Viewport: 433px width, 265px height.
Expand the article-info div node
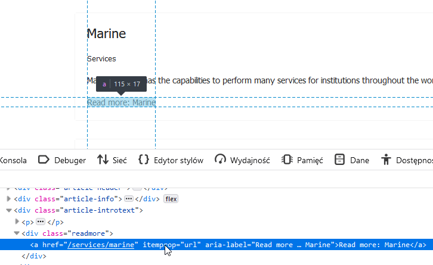pos(9,199)
